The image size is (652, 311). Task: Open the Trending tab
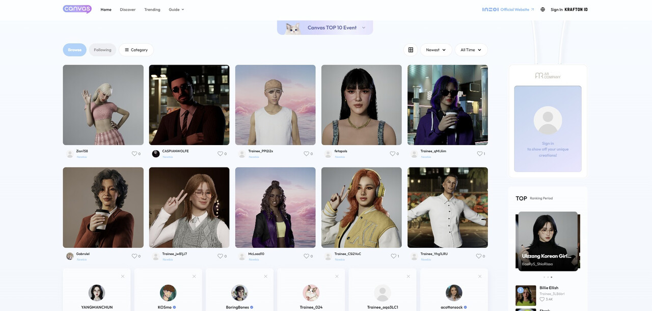(x=152, y=10)
